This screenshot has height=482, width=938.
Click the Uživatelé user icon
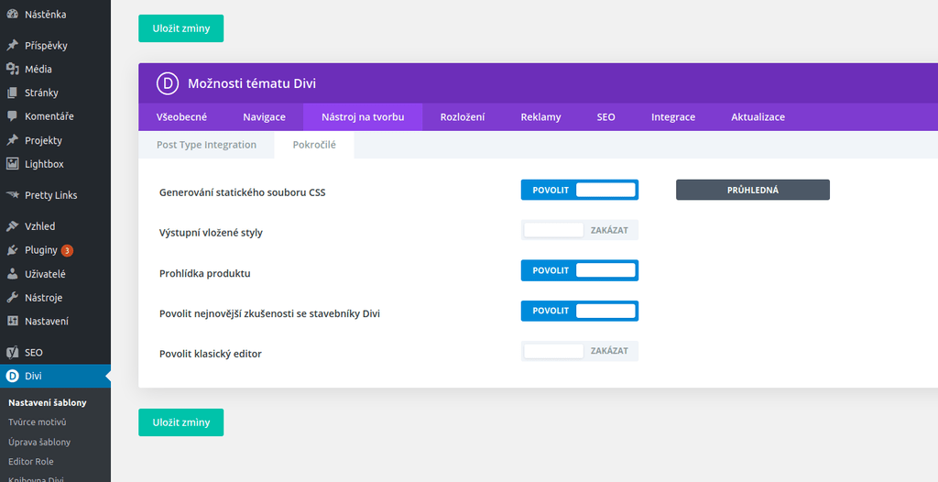point(12,274)
